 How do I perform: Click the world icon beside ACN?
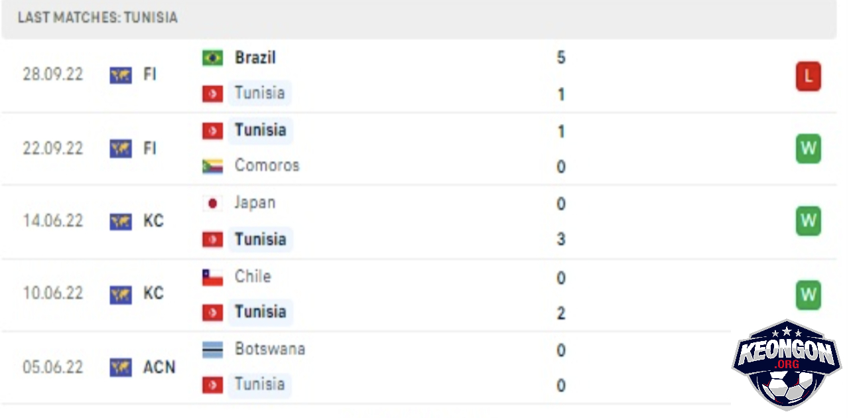coord(121,367)
